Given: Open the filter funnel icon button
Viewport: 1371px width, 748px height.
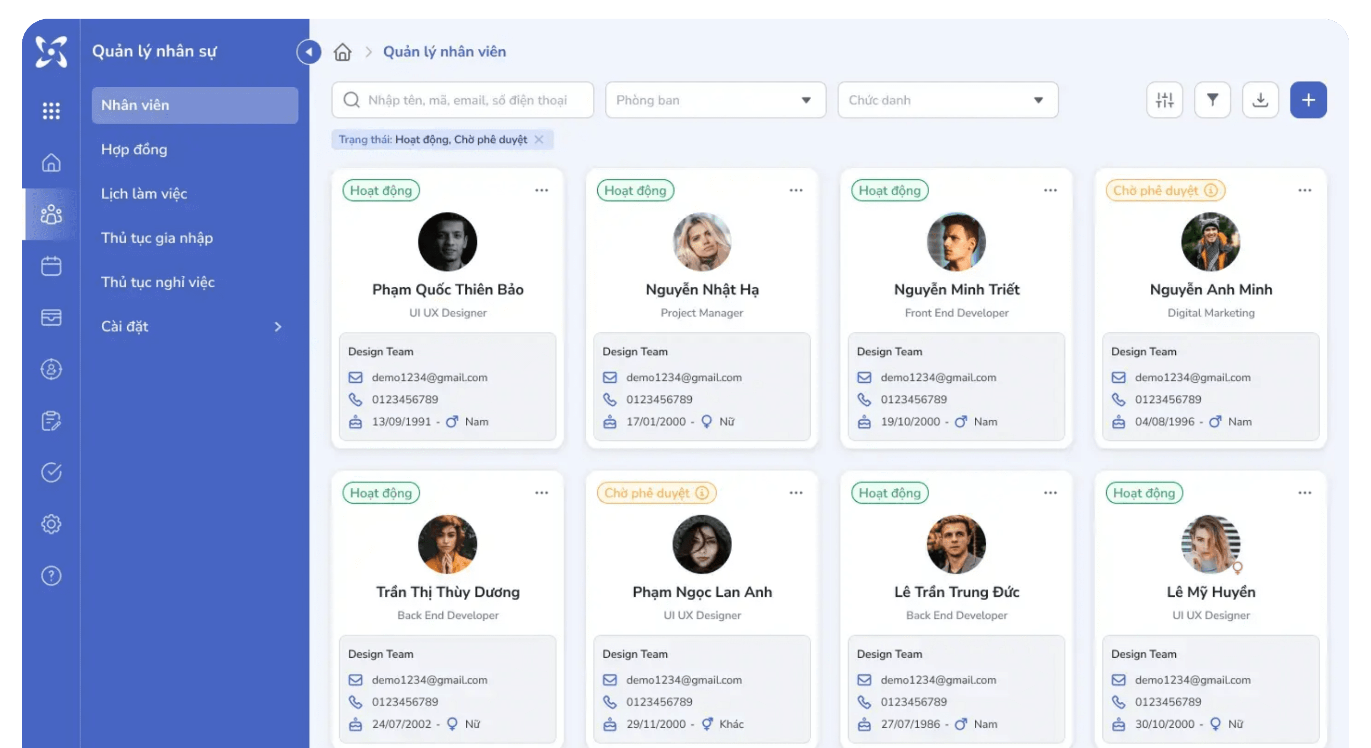Looking at the screenshot, I should [x=1212, y=100].
